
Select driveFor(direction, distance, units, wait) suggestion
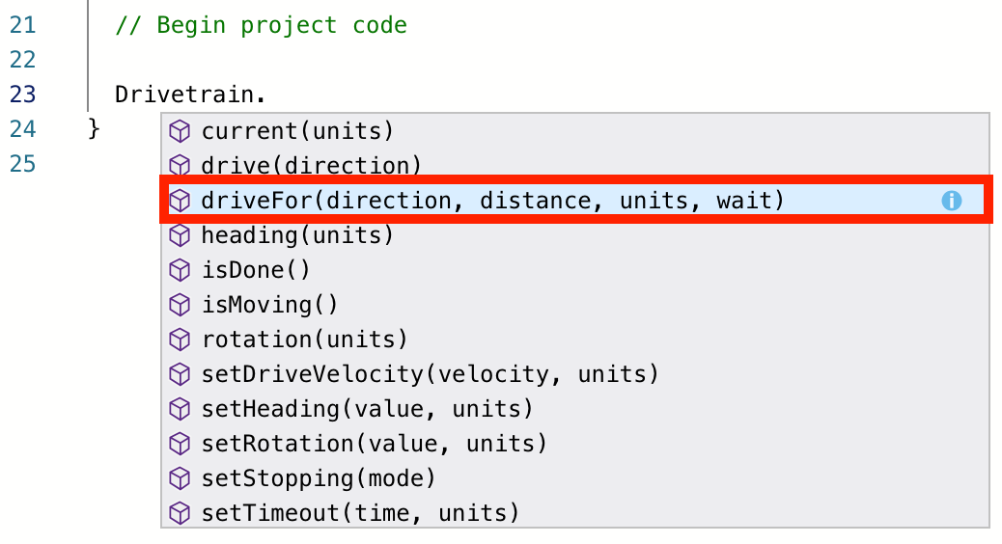coord(492,201)
